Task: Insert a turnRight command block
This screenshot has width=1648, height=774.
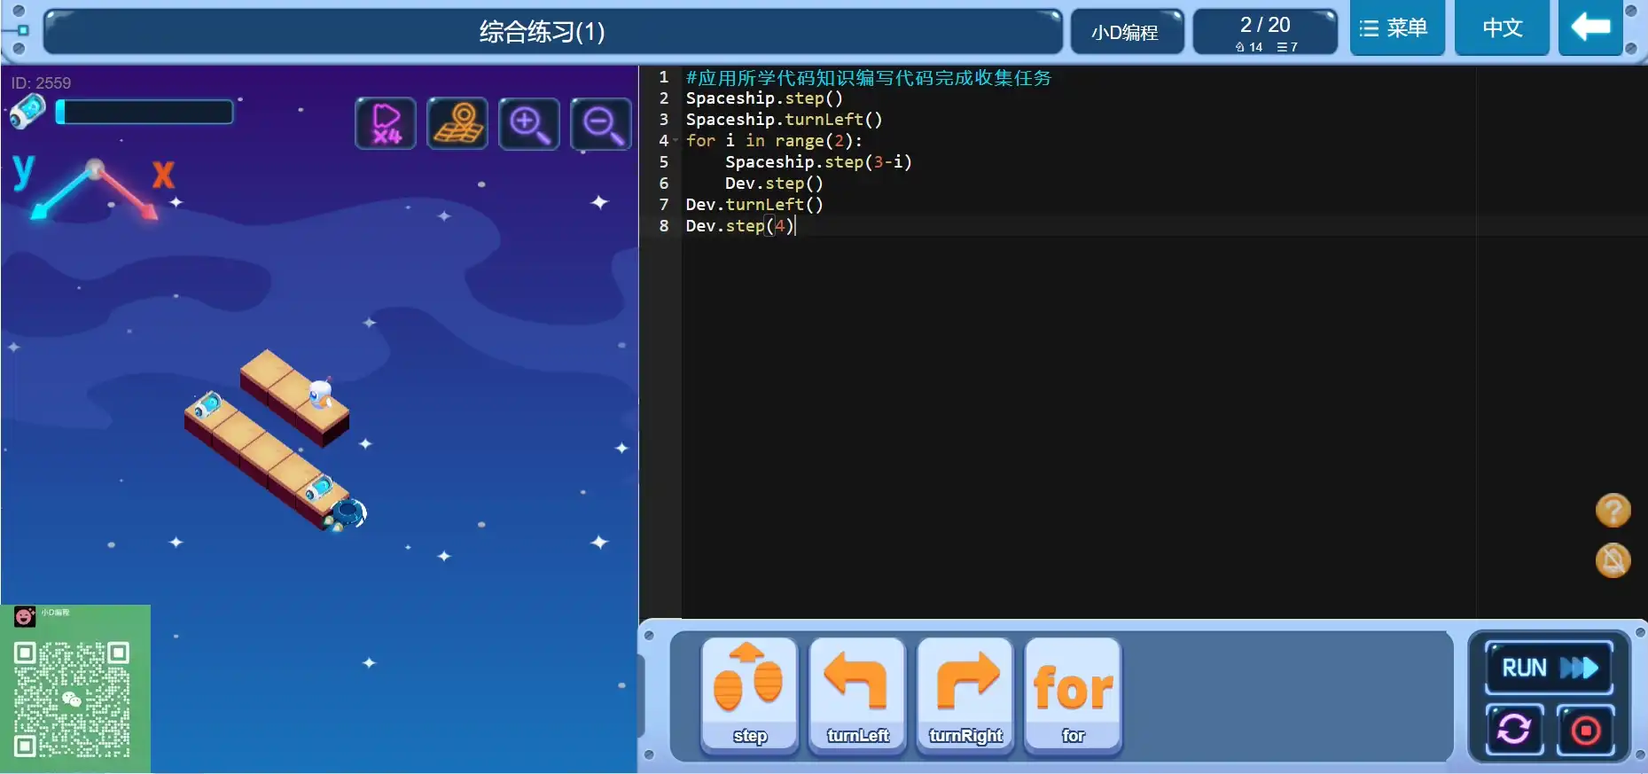Action: (965, 696)
